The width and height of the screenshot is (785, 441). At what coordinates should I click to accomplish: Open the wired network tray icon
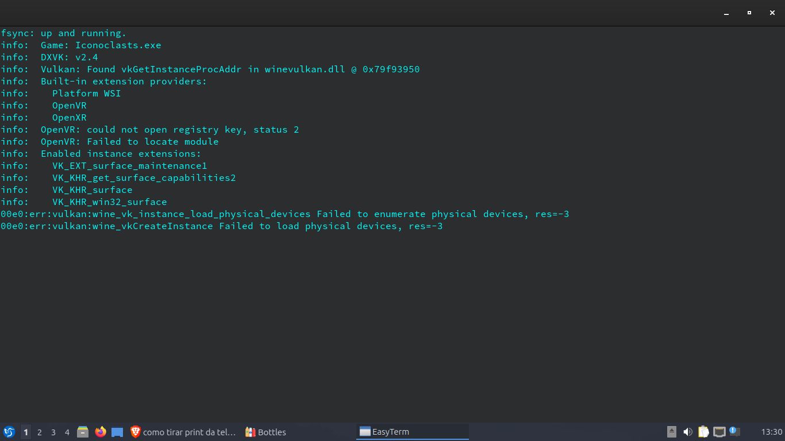click(719, 432)
